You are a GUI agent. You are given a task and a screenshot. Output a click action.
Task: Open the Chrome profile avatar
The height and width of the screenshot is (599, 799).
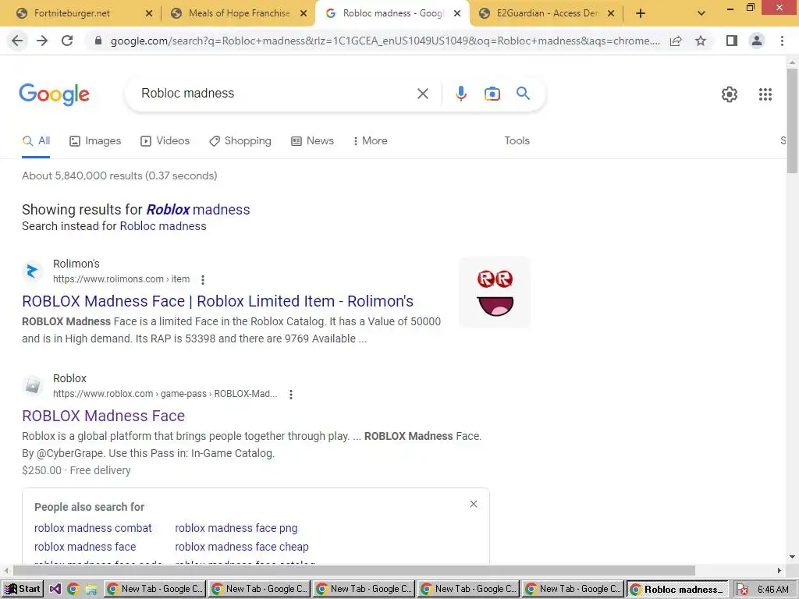point(757,41)
